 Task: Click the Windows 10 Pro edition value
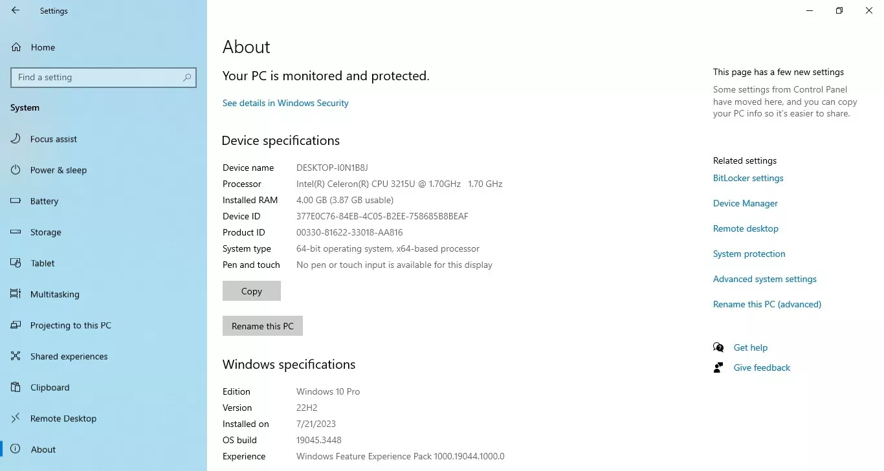328,391
